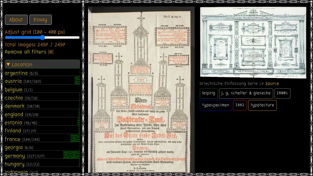This screenshot has height=176, width=313.
Task: Click the Griechische Einfassung Serie LV caption
Action: pos(231,84)
